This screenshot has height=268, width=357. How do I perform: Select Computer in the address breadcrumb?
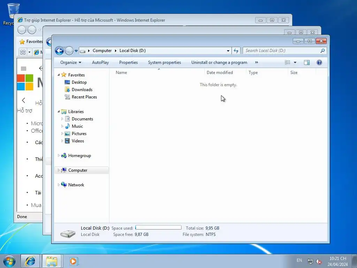coord(102,51)
